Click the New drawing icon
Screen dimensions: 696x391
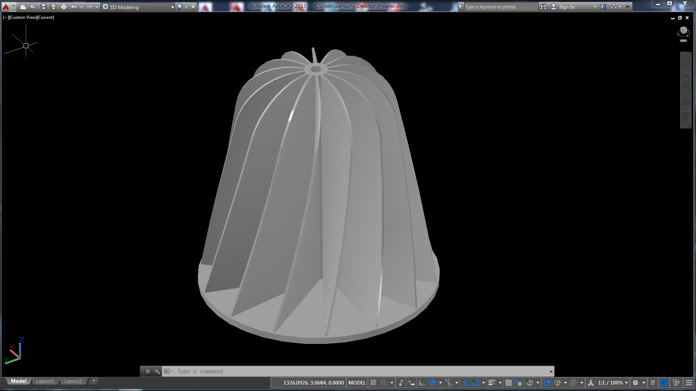(23, 7)
